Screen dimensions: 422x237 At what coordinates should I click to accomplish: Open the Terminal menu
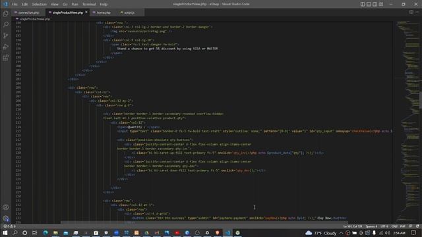tap(89, 5)
